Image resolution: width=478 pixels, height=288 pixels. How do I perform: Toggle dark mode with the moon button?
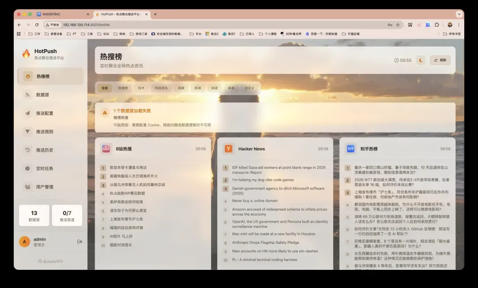point(420,60)
